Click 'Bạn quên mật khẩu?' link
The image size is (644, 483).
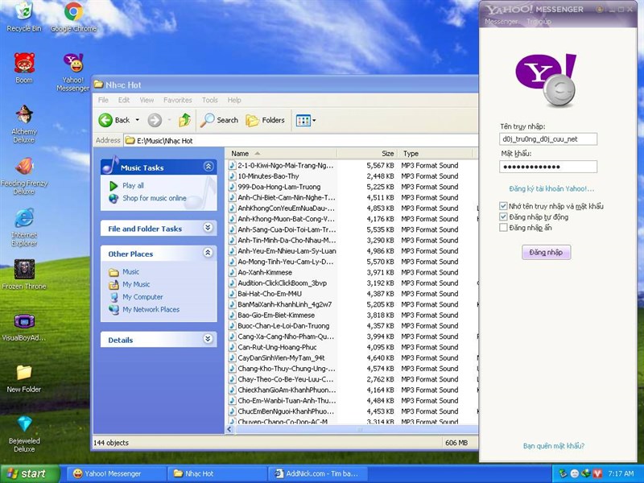553,446
